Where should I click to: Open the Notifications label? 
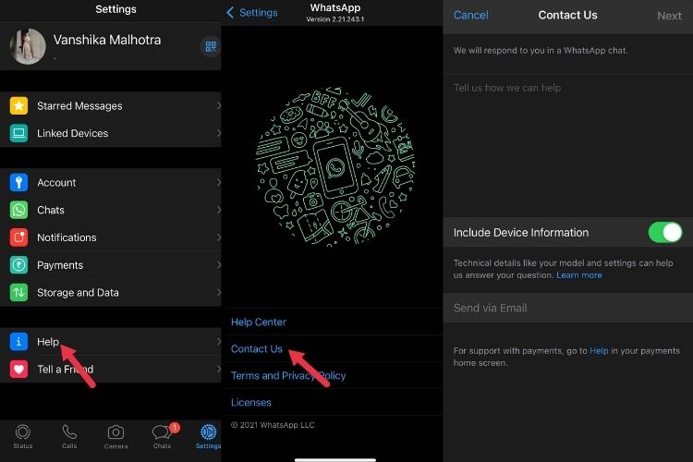click(x=67, y=237)
